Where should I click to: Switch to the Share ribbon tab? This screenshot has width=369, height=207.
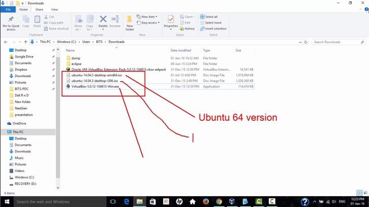[39, 9]
